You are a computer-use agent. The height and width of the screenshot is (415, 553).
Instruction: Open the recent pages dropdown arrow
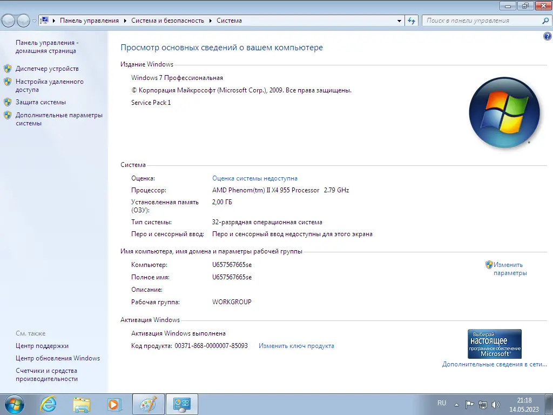coord(34,21)
